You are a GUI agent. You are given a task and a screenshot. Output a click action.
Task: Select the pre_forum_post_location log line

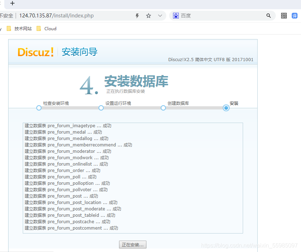click(71, 203)
